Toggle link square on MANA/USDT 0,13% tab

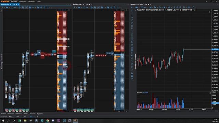tap(89, 4)
